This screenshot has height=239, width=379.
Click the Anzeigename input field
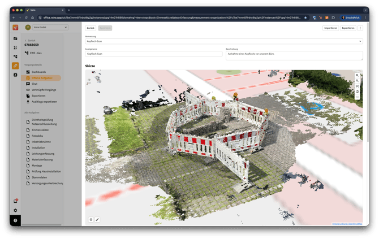(153, 54)
